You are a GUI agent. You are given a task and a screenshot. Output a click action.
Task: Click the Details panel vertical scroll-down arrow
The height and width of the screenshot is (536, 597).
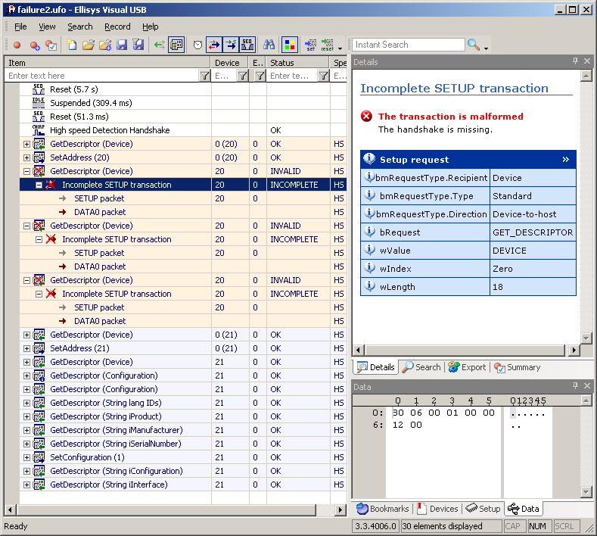point(586,338)
